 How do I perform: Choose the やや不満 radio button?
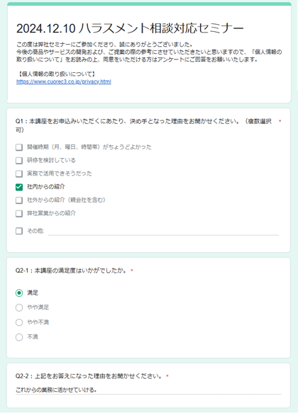click(19, 322)
